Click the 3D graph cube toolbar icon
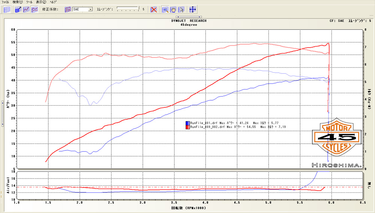This screenshot has height=213, width=375. click(18, 9)
